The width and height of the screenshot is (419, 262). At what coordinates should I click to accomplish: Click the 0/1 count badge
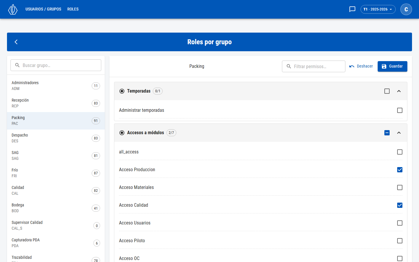click(158, 91)
